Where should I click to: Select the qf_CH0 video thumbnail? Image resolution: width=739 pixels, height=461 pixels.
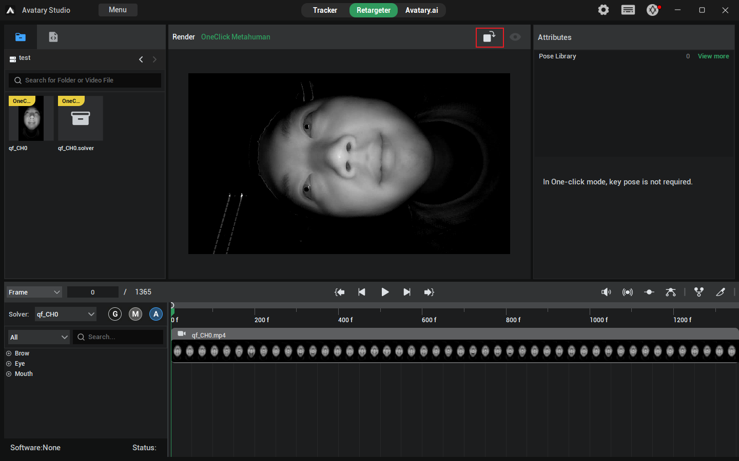coord(31,118)
